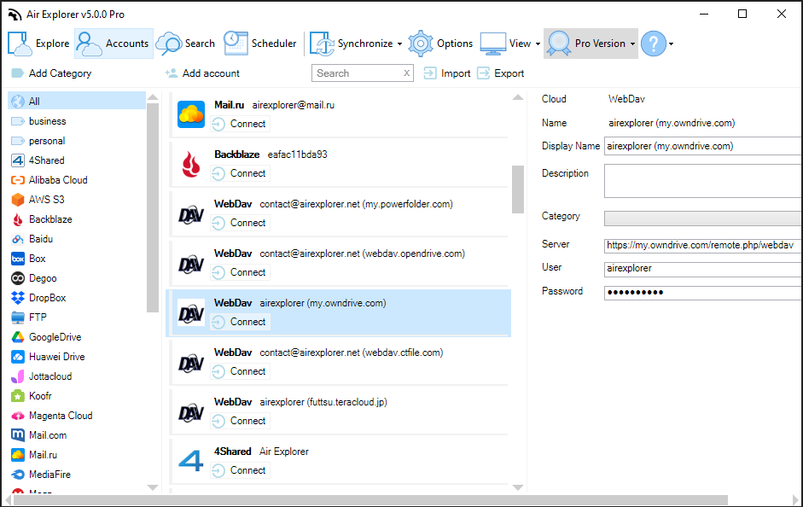
Task: Expand the Synchronize dropdown arrow
Action: point(399,44)
